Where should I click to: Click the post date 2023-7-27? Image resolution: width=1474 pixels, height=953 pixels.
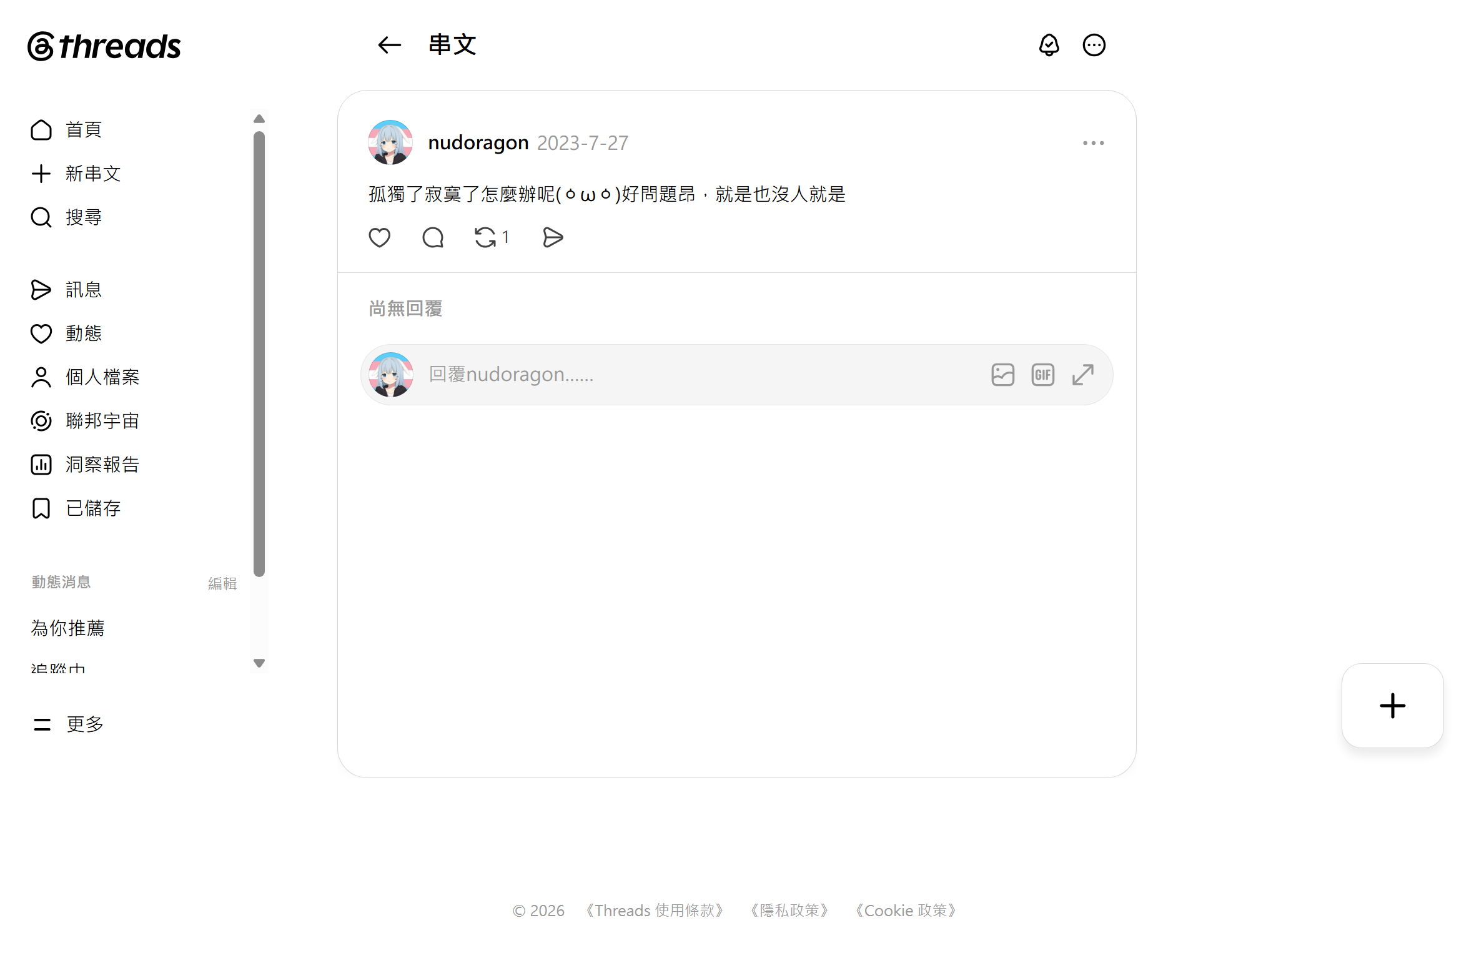(x=583, y=143)
